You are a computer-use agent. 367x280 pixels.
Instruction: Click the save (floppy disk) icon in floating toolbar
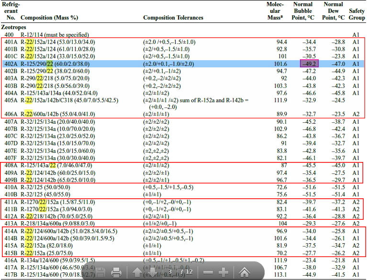[x=100, y=272]
